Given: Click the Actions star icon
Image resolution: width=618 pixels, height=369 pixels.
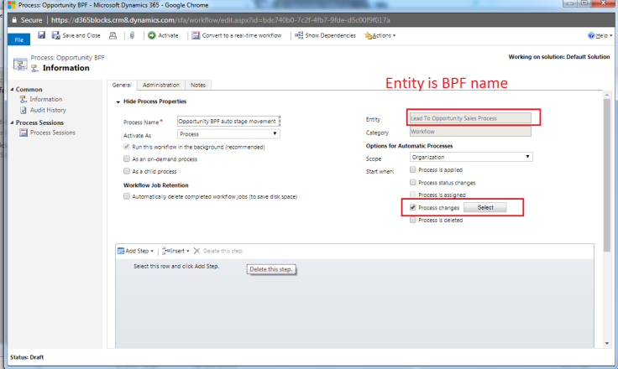Looking at the screenshot, I should [368, 36].
